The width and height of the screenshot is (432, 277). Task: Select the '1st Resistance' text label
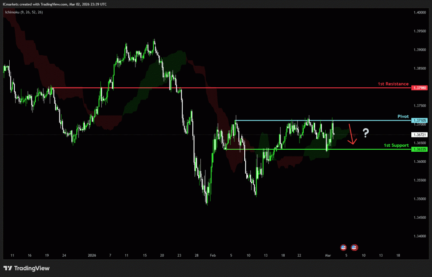(x=393, y=84)
